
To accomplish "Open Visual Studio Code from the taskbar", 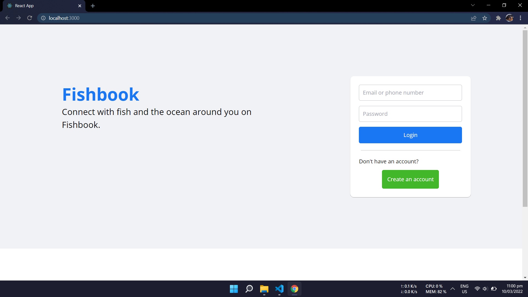I will click(x=279, y=289).
